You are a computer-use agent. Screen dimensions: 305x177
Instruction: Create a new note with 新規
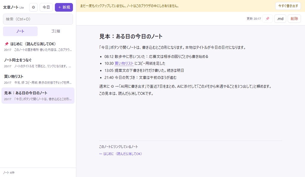64,7
